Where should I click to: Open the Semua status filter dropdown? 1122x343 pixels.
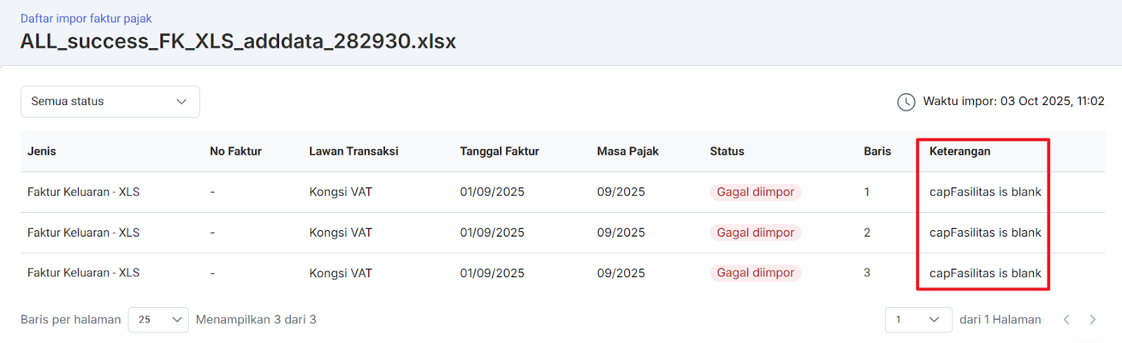(x=110, y=101)
